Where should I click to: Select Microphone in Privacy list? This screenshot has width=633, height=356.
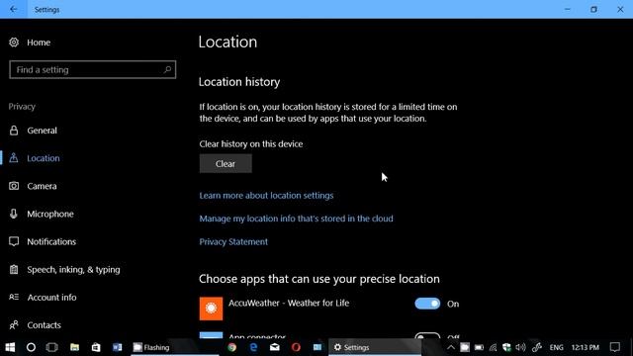50,214
